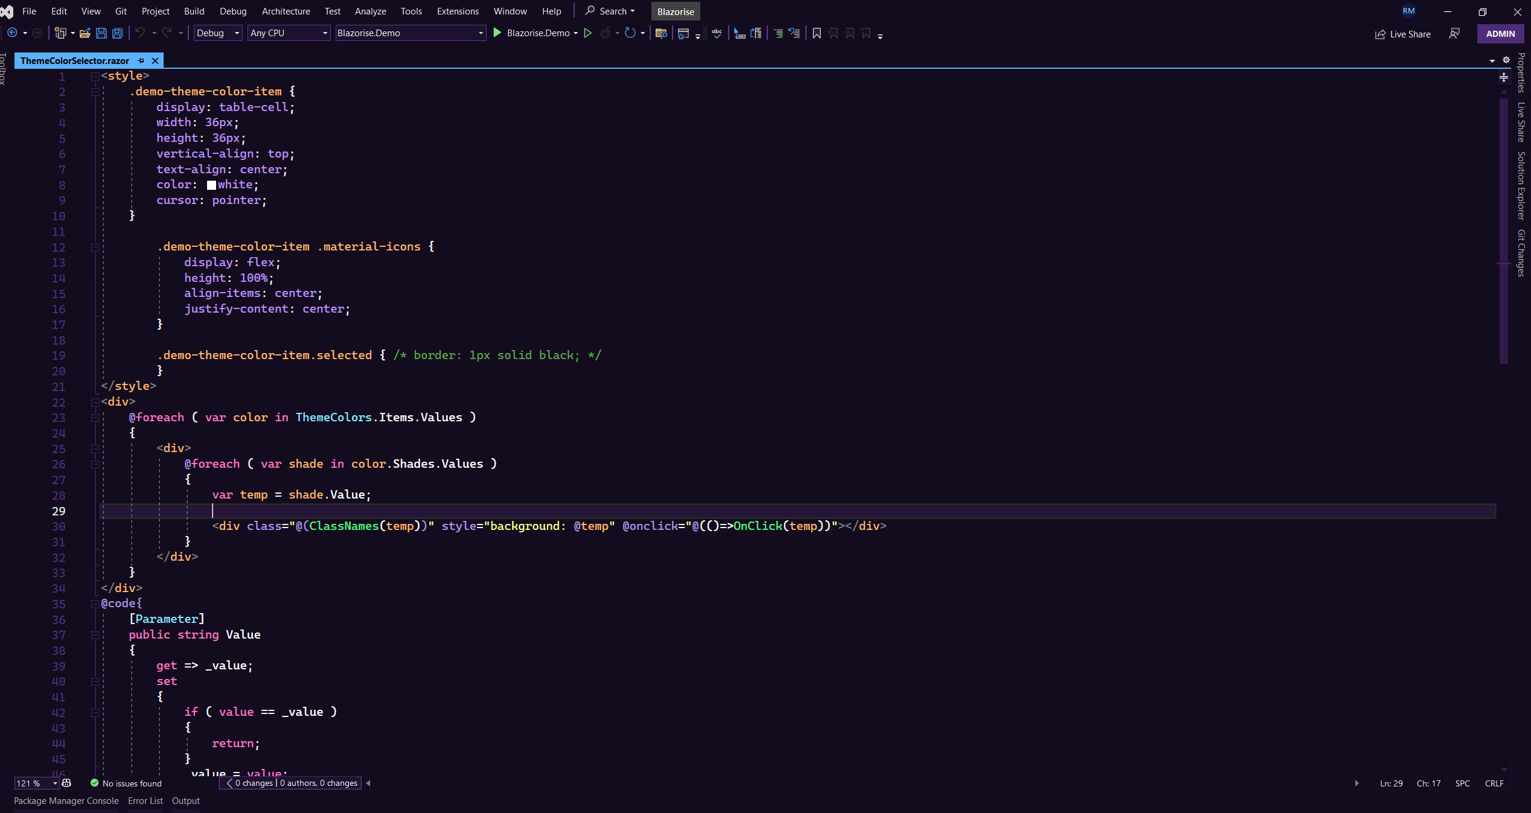1531x813 pixels.
Task: Click the Search box in title bar
Action: click(x=610, y=11)
